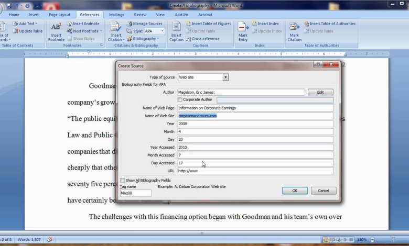
Task: Click the first-line indent marker on ruler
Action: click(x=89, y=52)
